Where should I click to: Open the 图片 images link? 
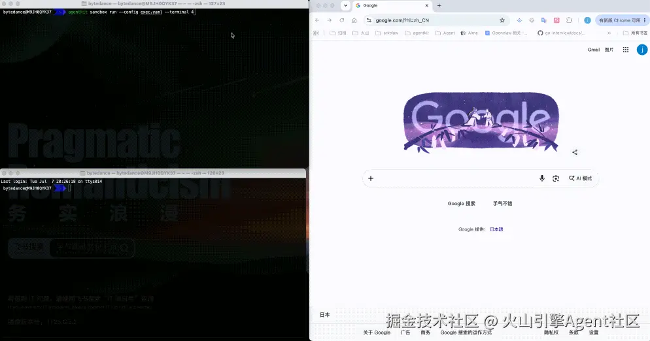pyautogui.click(x=609, y=50)
